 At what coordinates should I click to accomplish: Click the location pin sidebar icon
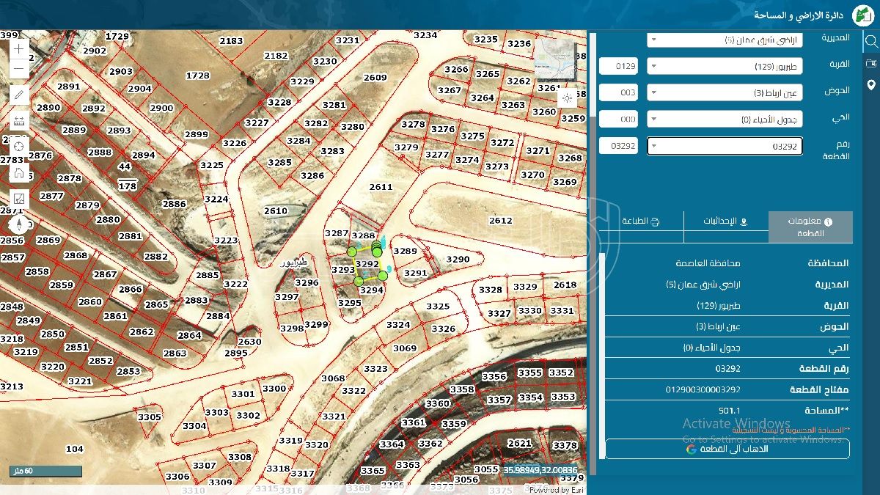[x=871, y=86]
